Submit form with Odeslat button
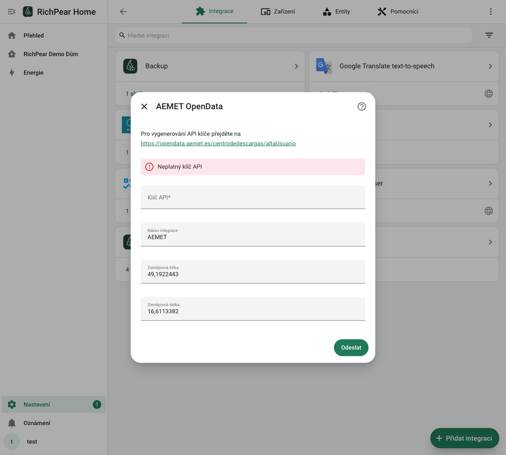The width and height of the screenshot is (506, 455). (351, 347)
